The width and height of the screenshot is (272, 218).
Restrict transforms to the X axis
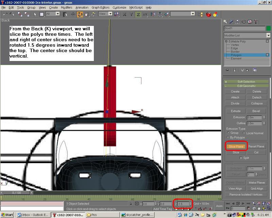[x=124, y=14]
